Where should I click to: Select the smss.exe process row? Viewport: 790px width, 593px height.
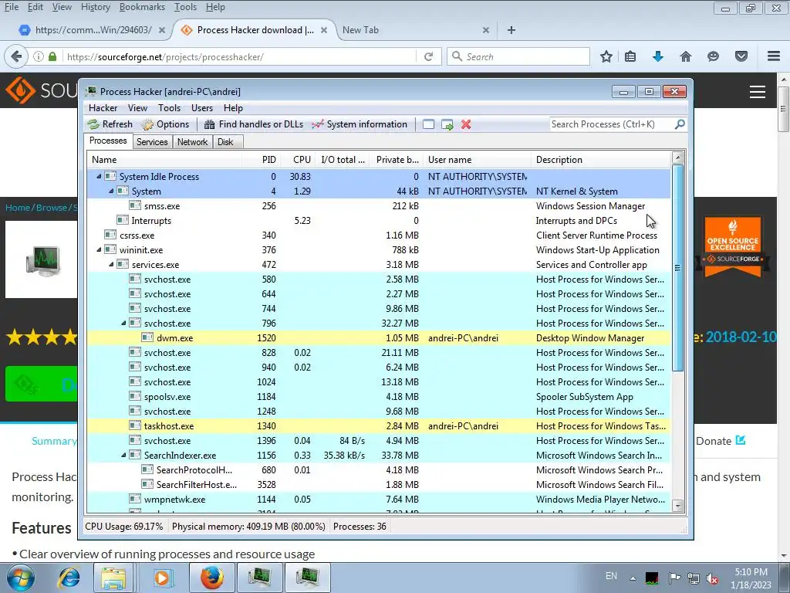coord(378,205)
